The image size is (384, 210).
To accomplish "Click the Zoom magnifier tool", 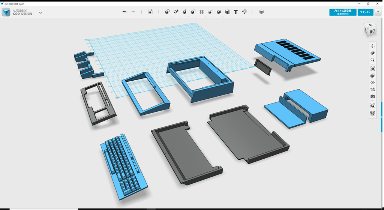I will click(x=372, y=60).
